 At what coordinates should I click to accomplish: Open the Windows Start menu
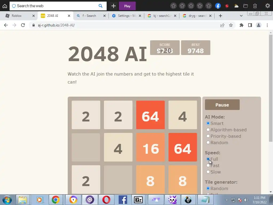[7, 200]
